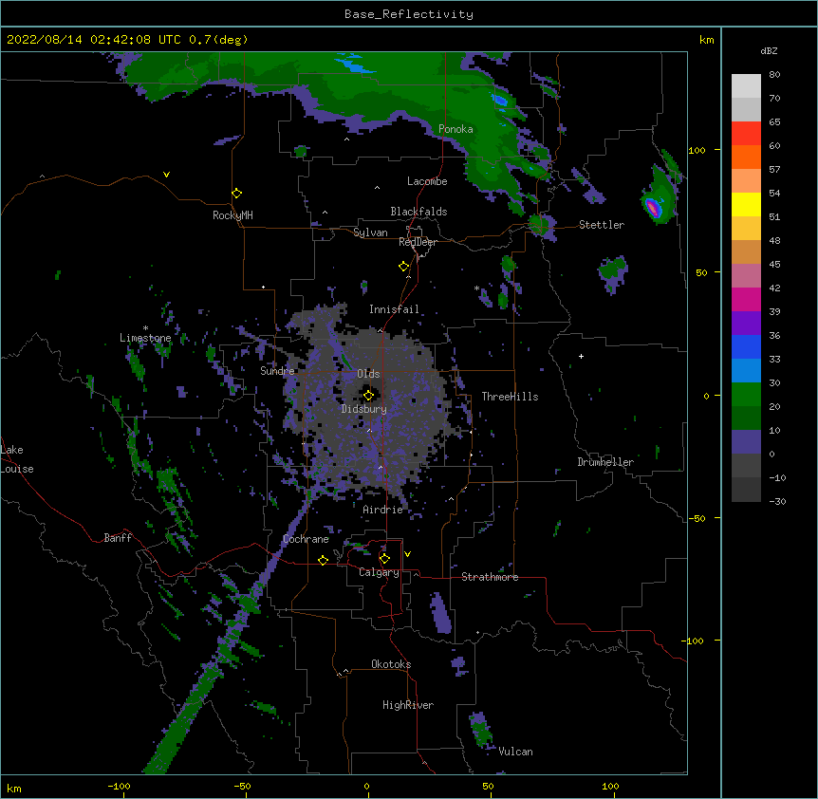Pick the bright blue swatch in dBZ legend
The image size is (818, 799).
click(746, 346)
